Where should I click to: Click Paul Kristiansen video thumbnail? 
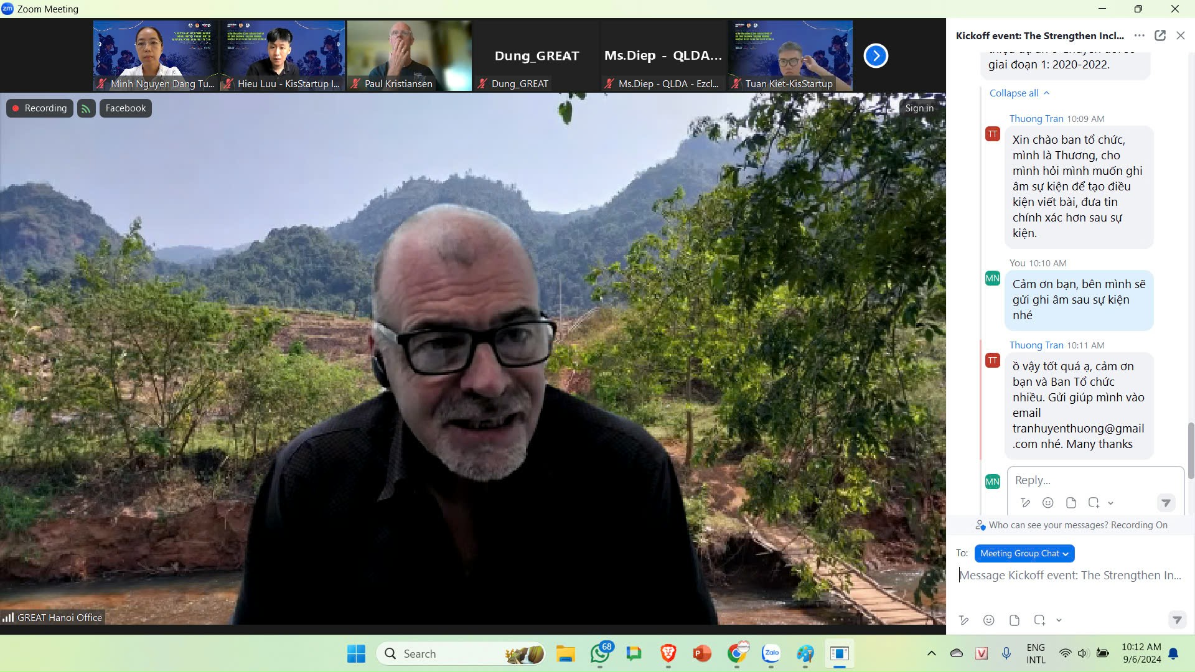tap(409, 56)
